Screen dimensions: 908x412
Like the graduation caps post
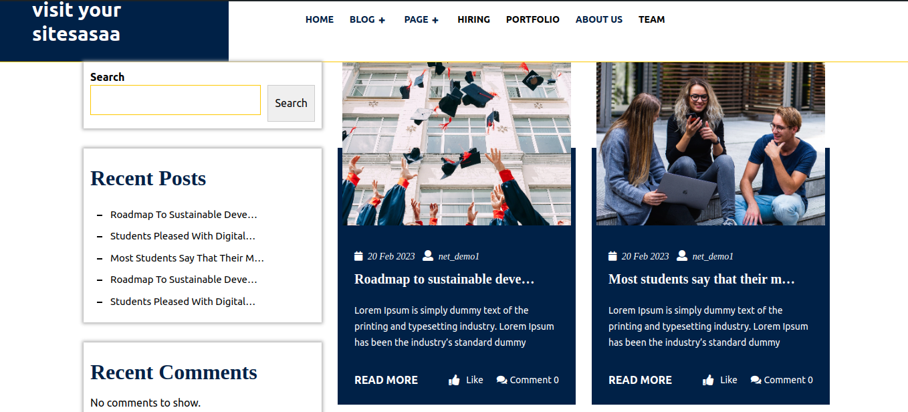coord(465,379)
